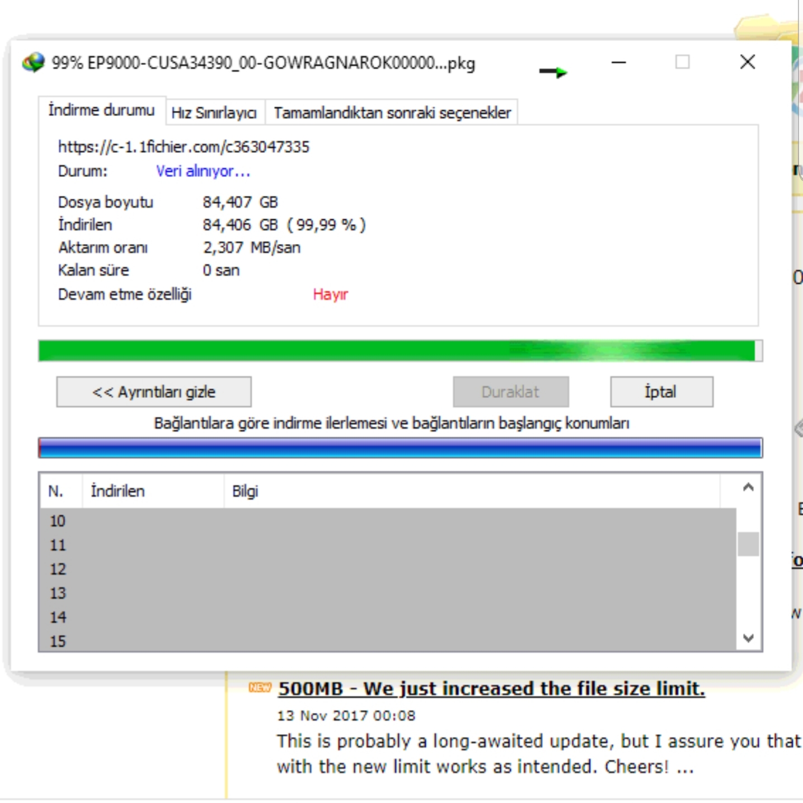The height and width of the screenshot is (803, 803).
Task: Click the orange NEW badge icon
Action: coord(260,687)
